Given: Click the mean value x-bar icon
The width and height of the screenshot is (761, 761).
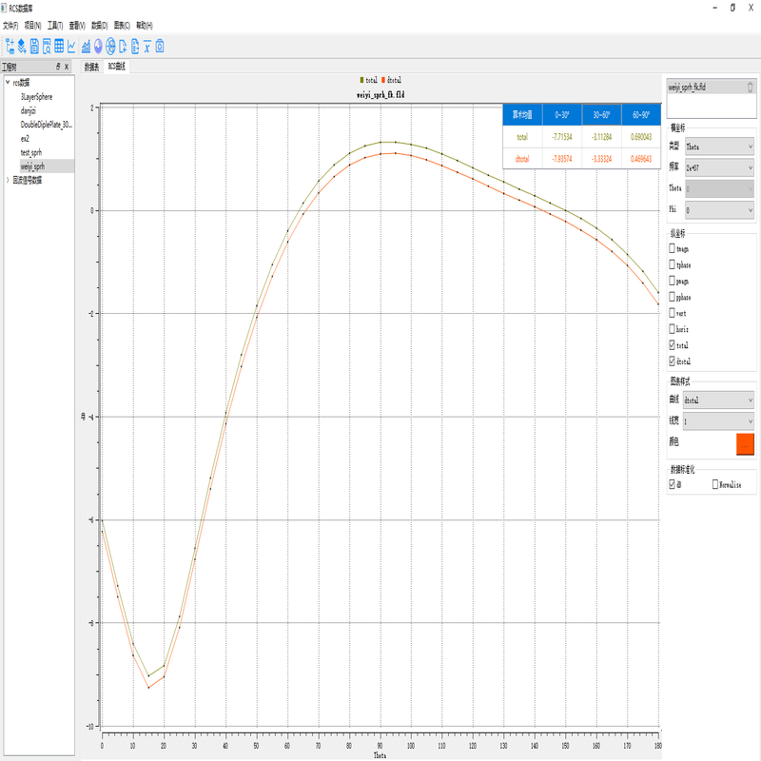Looking at the screenshot, I should 147,46.
